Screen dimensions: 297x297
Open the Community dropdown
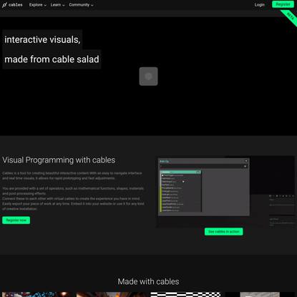pos(81,5)
